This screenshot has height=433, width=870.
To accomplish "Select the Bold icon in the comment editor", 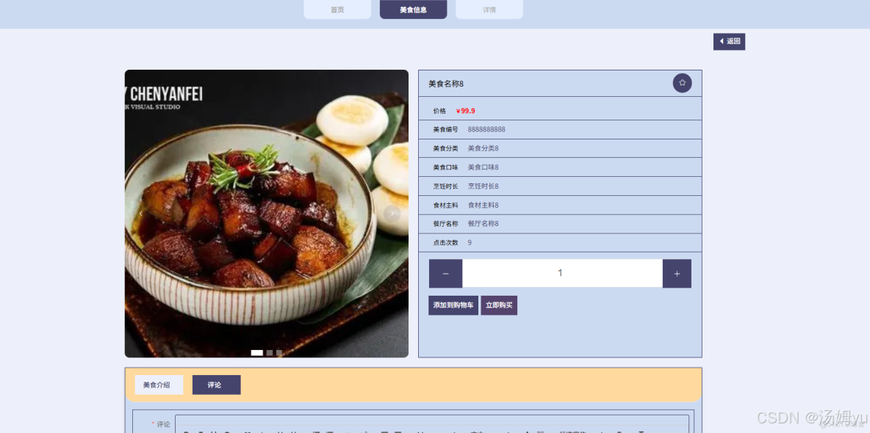I will 186,432.
